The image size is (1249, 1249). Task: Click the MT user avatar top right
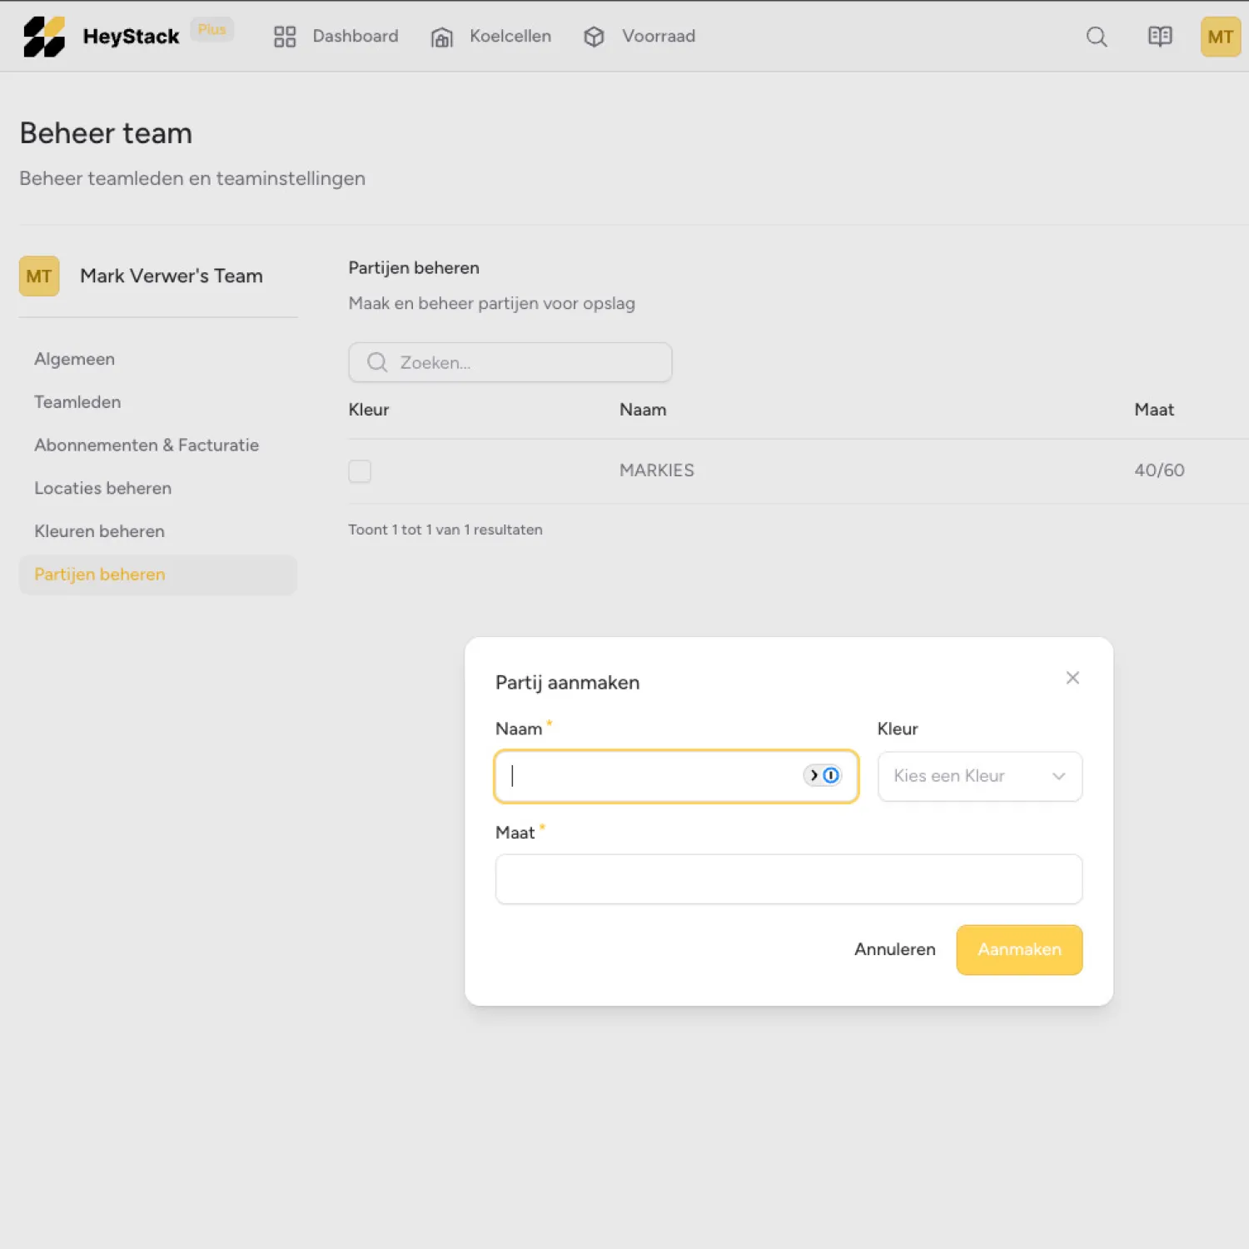(1220, 37)
